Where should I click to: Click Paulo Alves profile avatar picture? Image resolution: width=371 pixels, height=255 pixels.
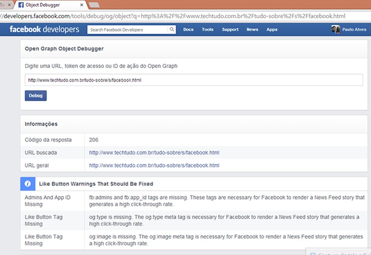point(336,29)
